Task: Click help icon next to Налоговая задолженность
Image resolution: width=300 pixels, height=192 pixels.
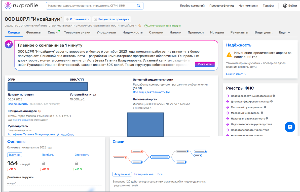Action: [267, 118]
